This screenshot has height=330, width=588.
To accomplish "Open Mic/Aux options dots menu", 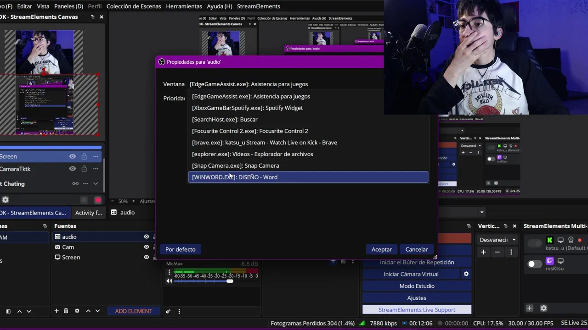I will tap(169, 272).
